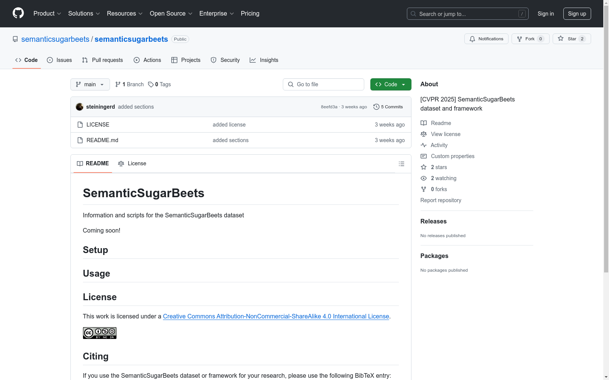Click the eye icon beside 2 watching
This screenshot has width=609, height=380.
click(424, 178)
